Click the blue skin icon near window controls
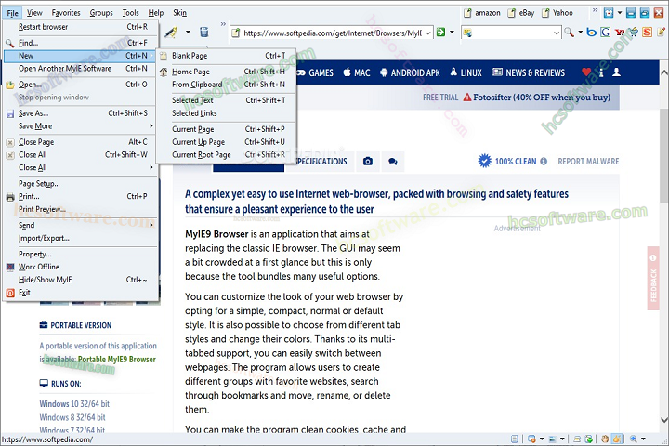 [609, 13]
